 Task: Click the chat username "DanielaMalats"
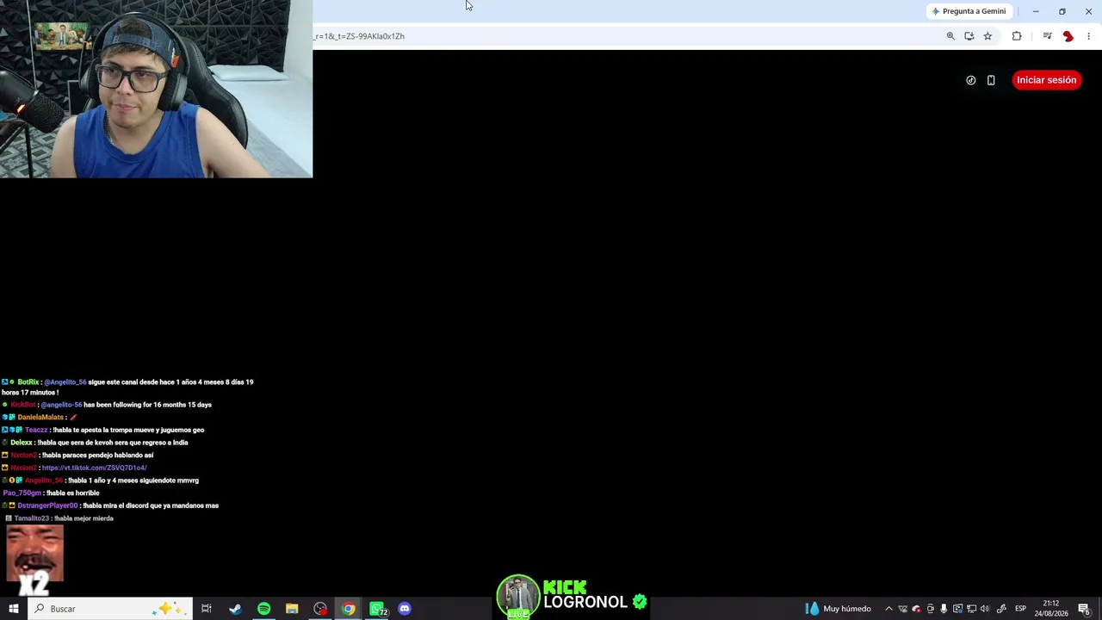tap(40, 418)
